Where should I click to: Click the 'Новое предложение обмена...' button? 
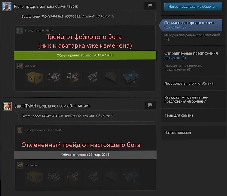click(193, 7)
